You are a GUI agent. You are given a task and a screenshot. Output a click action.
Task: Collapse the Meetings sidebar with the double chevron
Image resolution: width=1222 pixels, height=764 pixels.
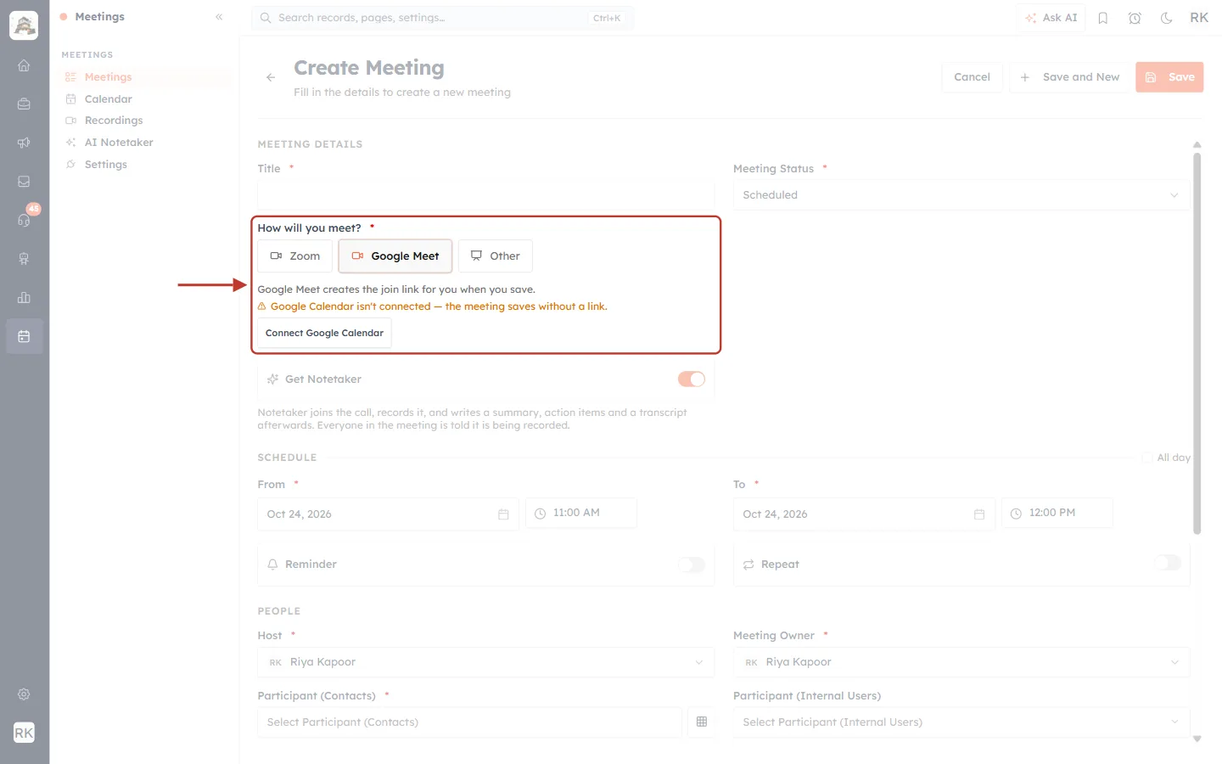point(219,17)
